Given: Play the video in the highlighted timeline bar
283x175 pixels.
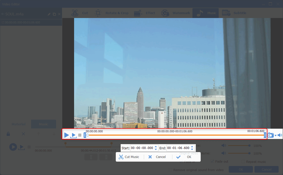Looking at the screenshot, I should (66, 135).
